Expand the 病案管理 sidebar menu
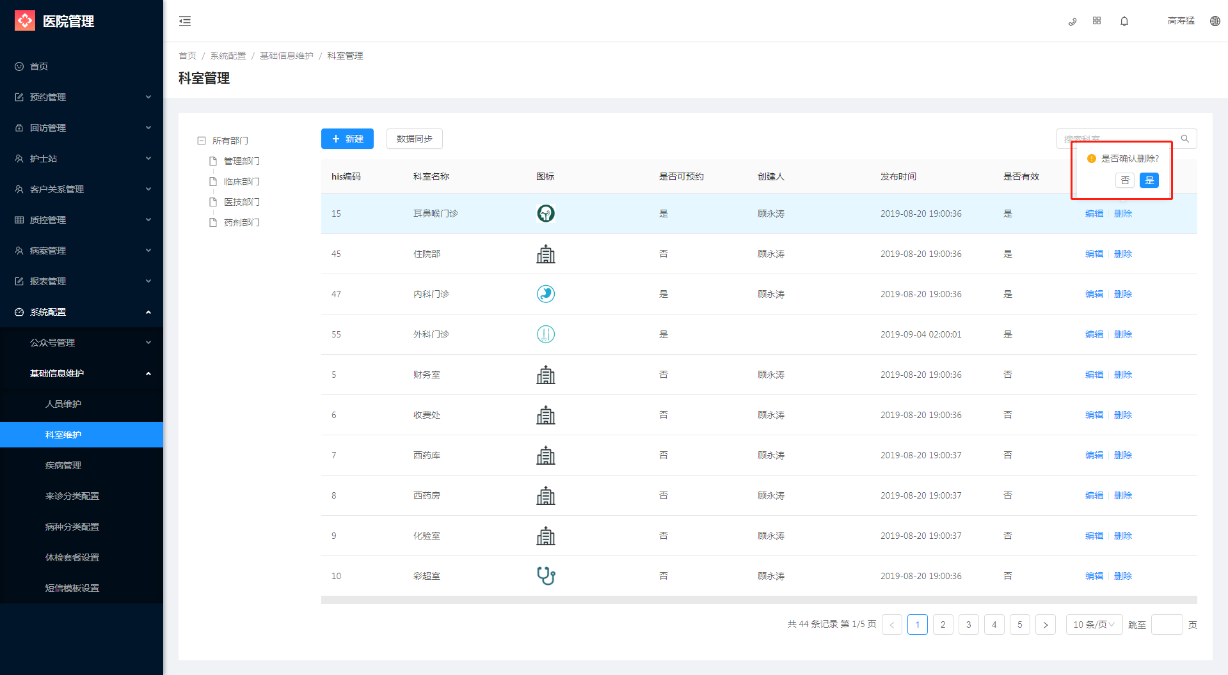The height and width of the screenshot is (675, 1228). (x=81, y=251)
